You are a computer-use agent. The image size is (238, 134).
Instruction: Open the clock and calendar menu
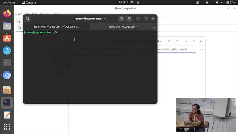click(x=126, y=3)
